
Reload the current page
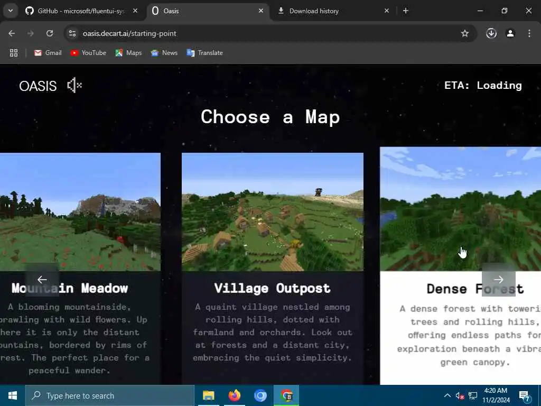point(50,33)
